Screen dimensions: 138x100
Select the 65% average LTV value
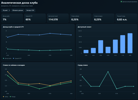28,19
